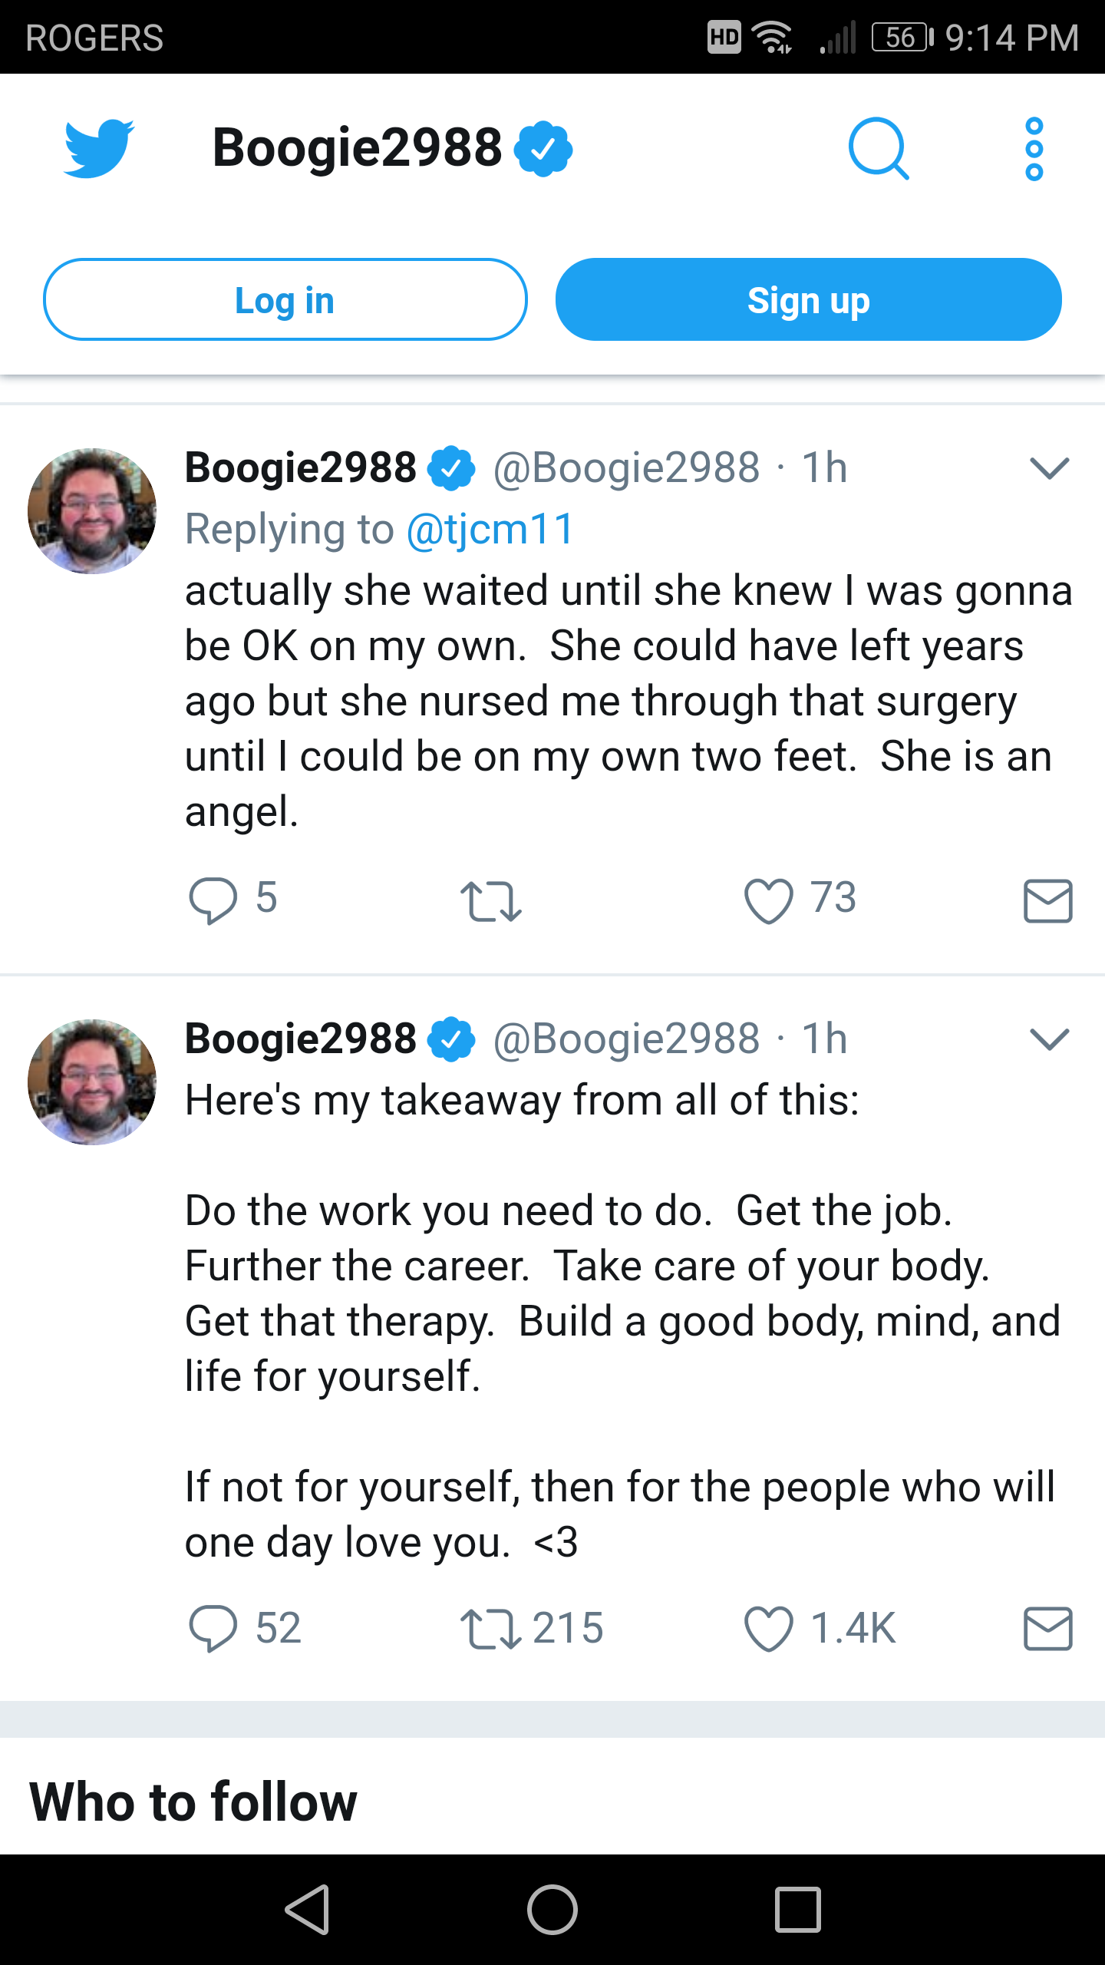Open the three-dot overflow menu
This screenshot has width=1105, height=1965.
[1034, 149]
